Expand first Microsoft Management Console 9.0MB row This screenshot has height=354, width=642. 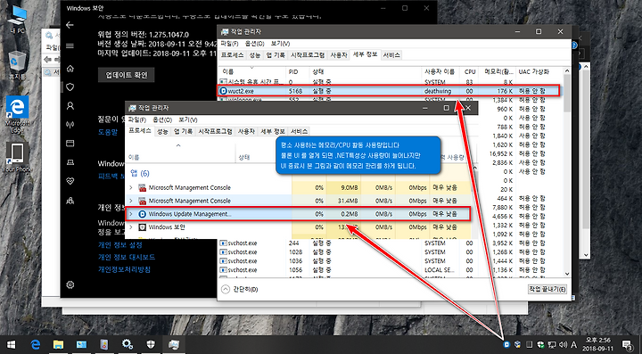coord(131,188)
